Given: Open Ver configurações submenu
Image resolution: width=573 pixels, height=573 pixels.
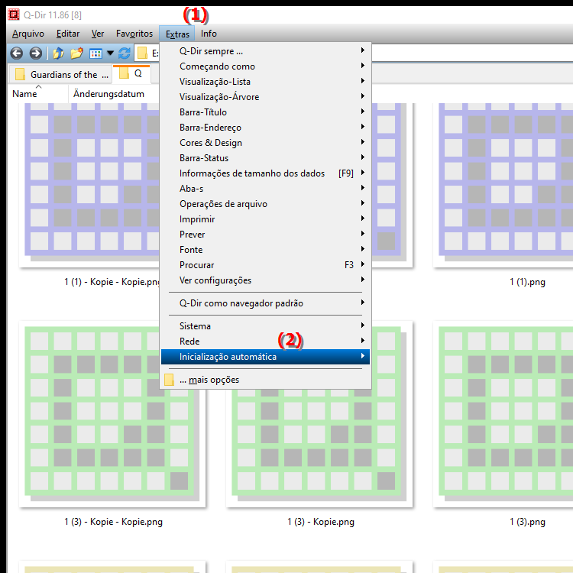Looking at the screenshot, I should (265, 280).
